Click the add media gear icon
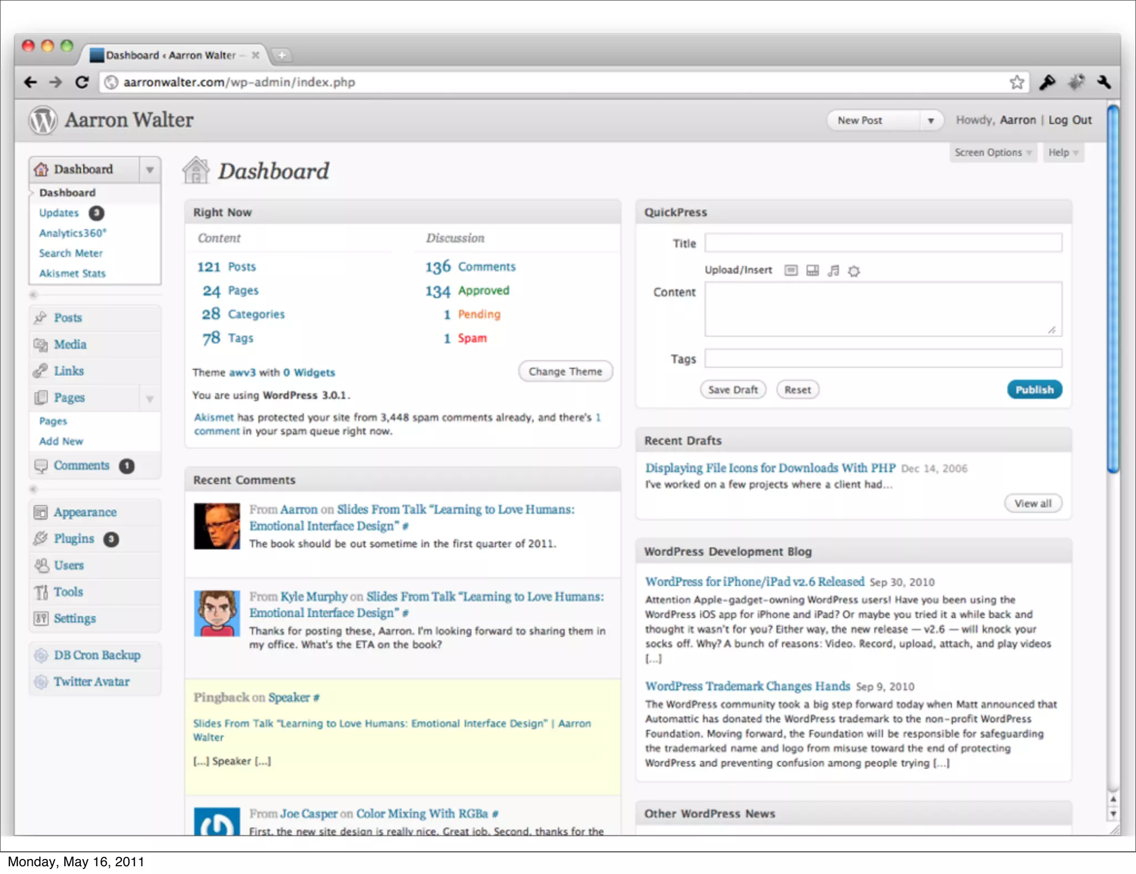The height and width of the screenshot is (874, 1136). tap(854, 271)
